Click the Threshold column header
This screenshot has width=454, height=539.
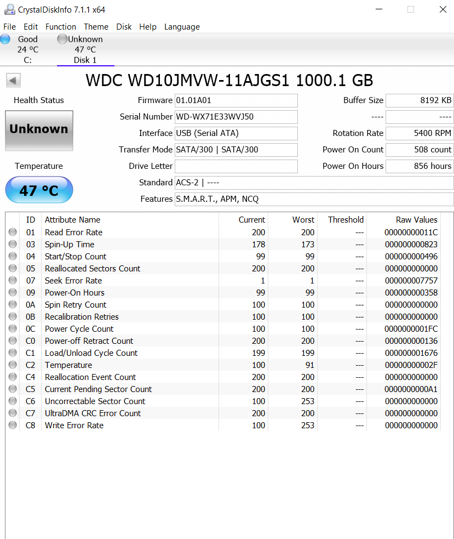342,220
